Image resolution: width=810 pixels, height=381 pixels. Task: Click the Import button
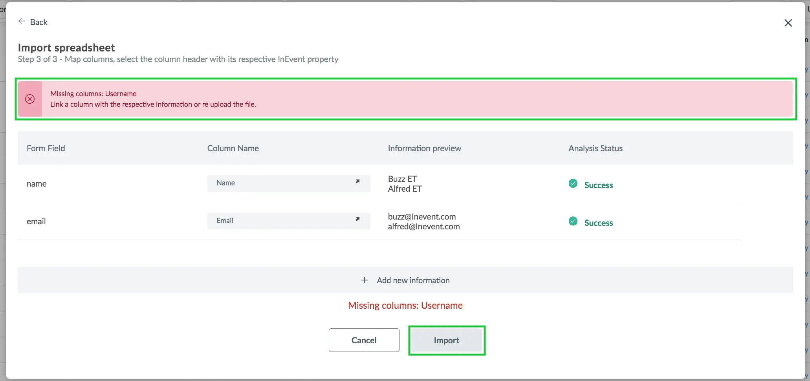(447, 340)
